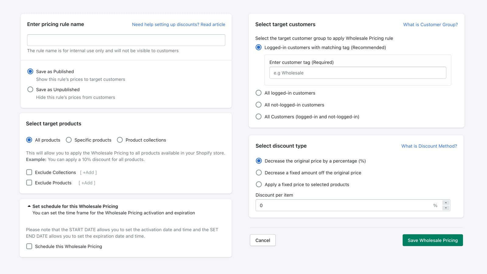Tick the Exclude Collections checkbox
487x274 pixels.
coord(29,172)
